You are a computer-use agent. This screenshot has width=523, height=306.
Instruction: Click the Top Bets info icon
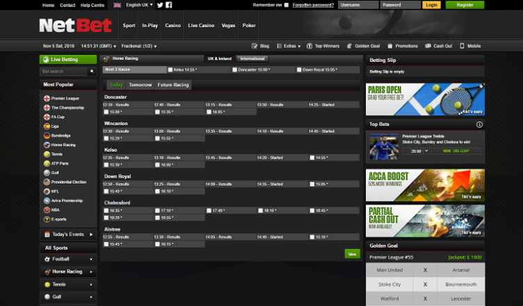tap(479, 124)
